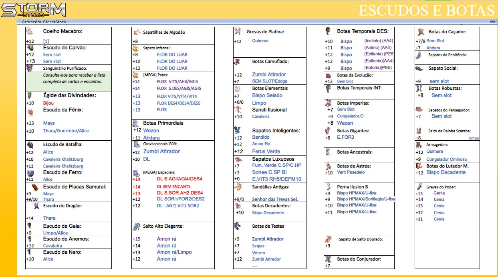Screen dimensions: 498x277
Task: Select the Escudo de Carvão shield icon
Action: [30, 48]
